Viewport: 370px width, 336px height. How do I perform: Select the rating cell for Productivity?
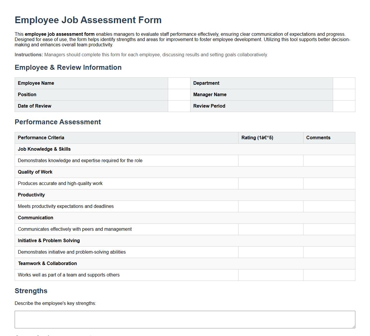point(270,206)
